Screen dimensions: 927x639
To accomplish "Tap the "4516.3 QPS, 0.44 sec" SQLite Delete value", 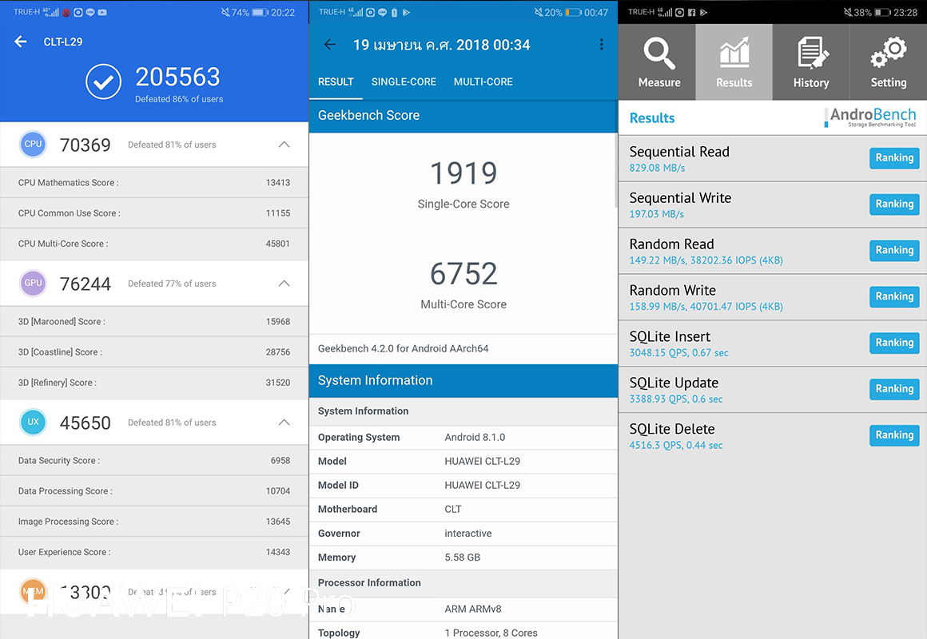I will [676, 445].
